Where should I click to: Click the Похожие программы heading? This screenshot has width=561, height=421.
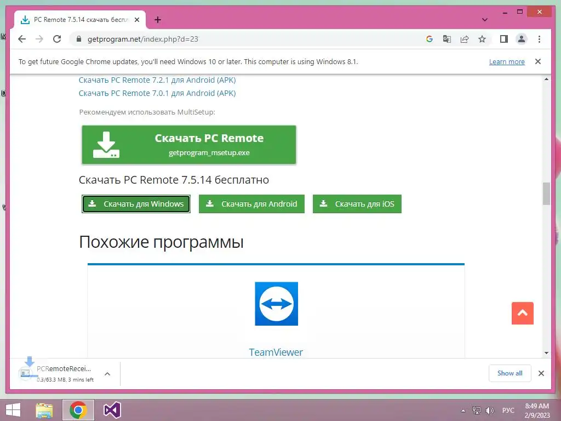(x=161, y=242)
